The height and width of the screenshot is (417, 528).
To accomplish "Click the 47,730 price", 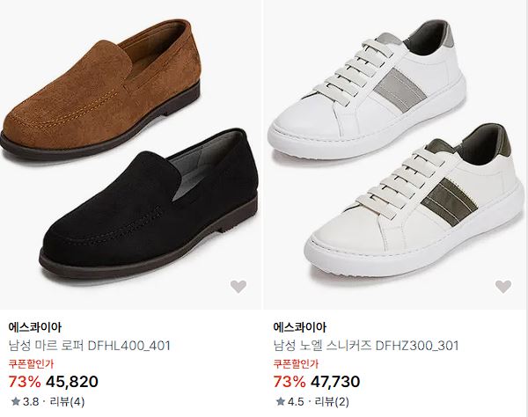I will (x=335, y=382).
